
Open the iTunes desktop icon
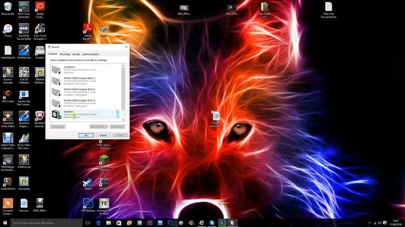coord(8,30)
